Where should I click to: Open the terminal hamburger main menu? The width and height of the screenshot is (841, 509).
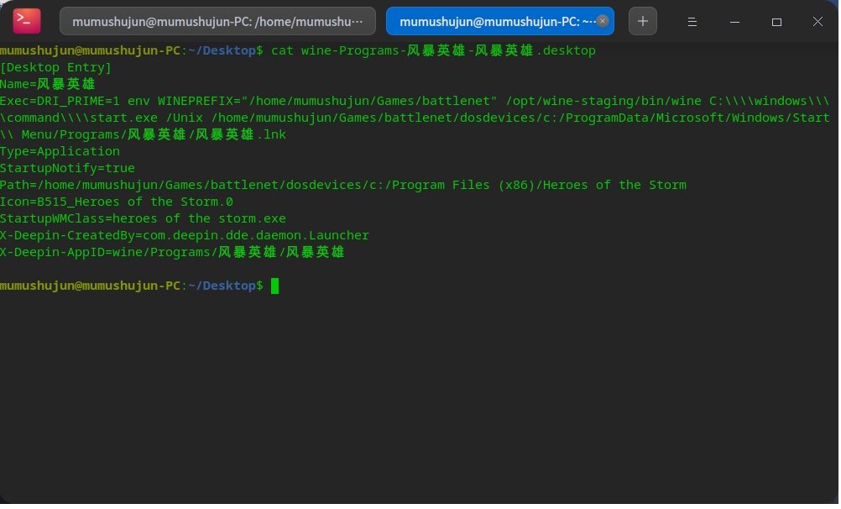(690, 22)
